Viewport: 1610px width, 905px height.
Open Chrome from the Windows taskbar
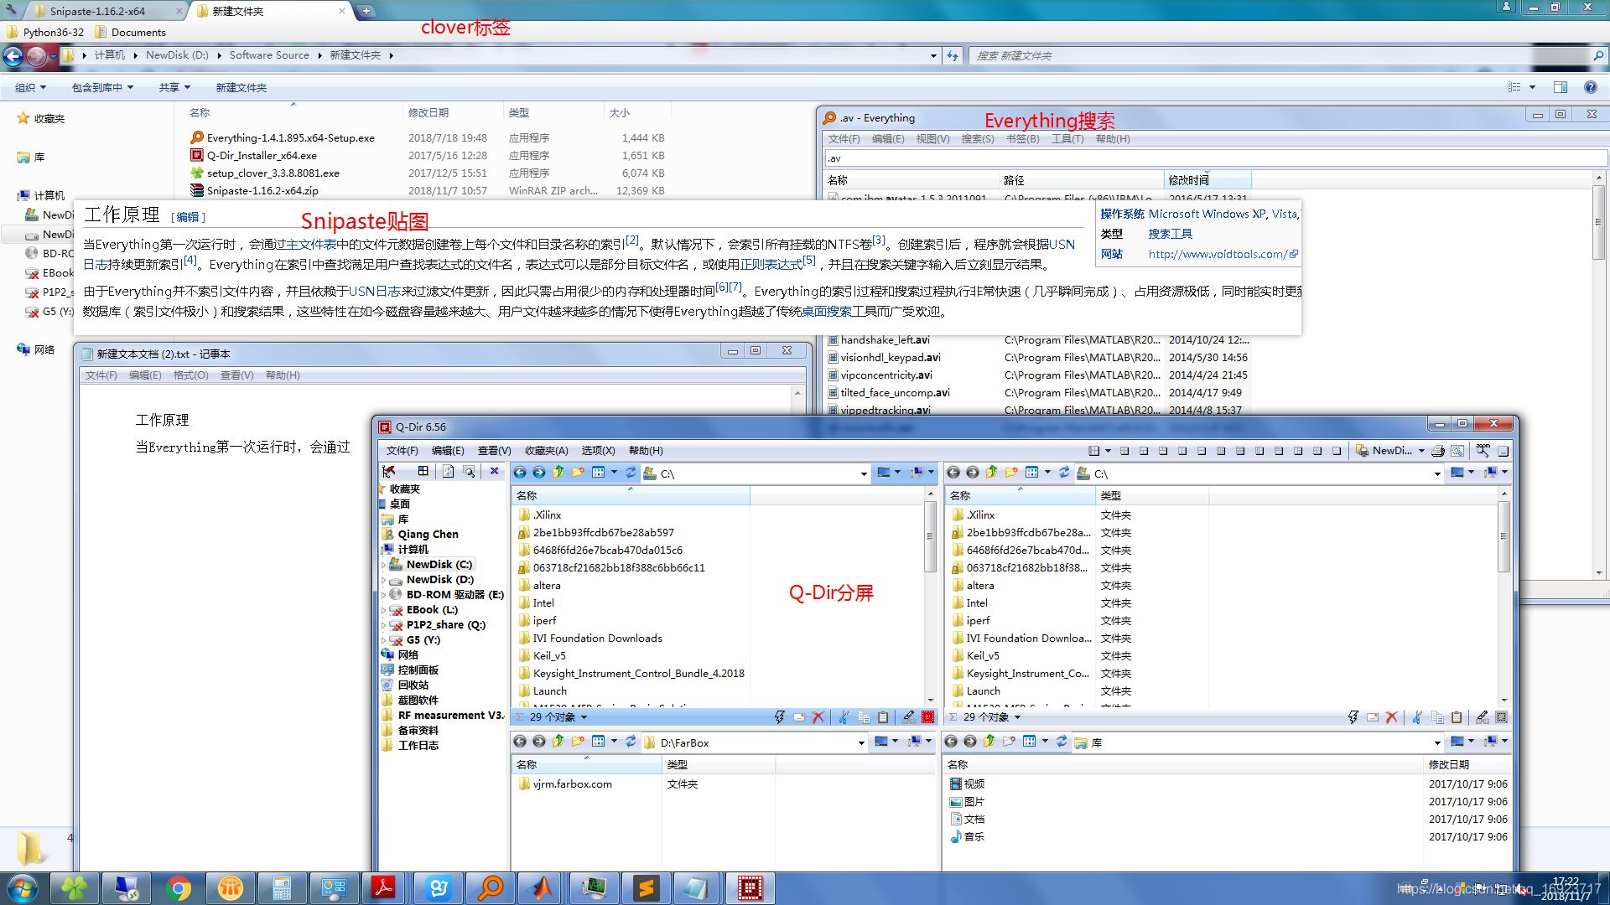point(179,887)
